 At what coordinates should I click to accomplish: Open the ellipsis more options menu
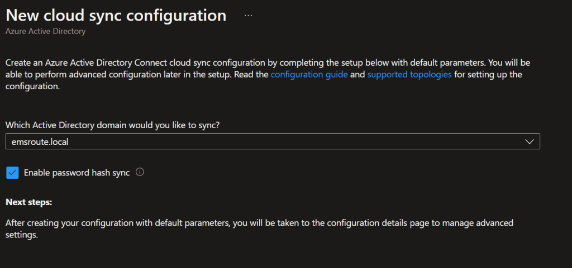(x=249, y=16)
